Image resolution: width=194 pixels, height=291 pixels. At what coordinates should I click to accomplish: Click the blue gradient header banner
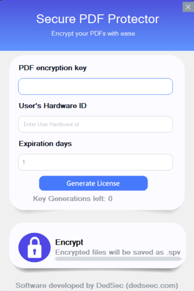[97, 25]
